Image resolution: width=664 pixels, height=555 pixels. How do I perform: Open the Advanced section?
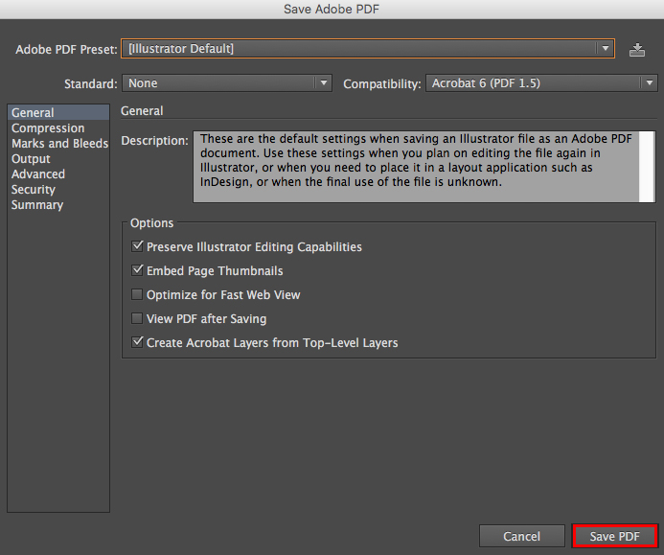(x=38, y=174)
